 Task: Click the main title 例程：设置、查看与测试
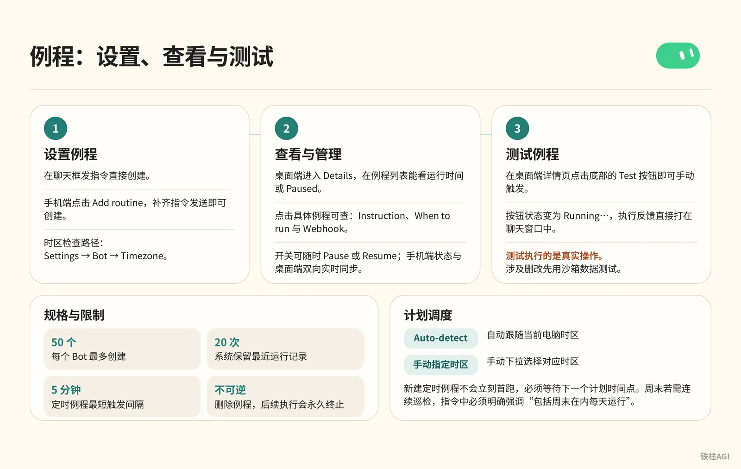152,56
